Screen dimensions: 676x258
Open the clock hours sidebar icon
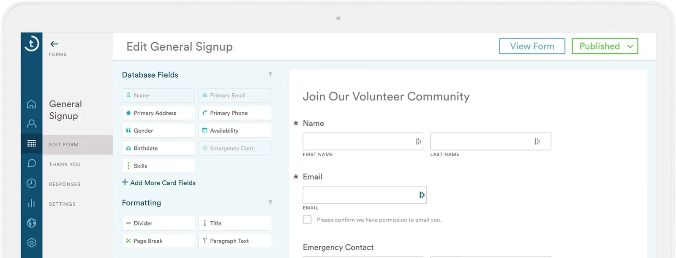pos(31,183)
